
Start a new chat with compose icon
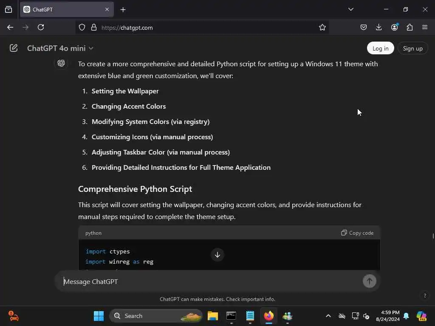[x=14, y=48]
